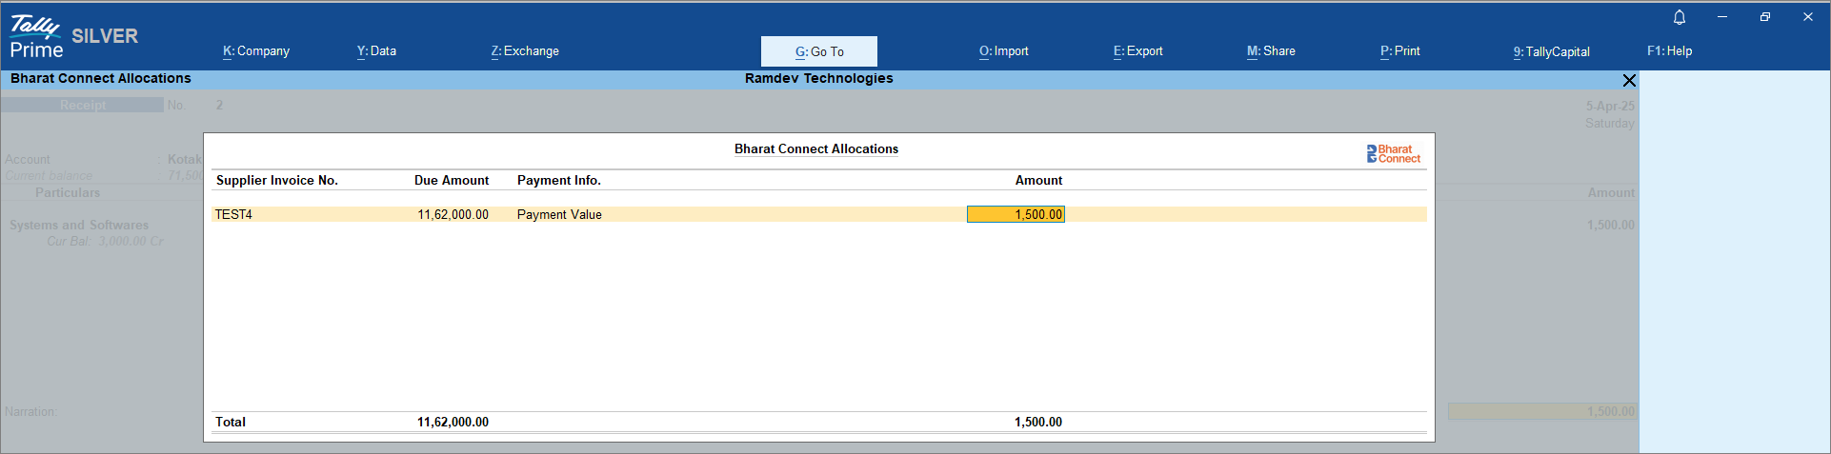Open the Y: Data menu
Image resolution: width=1831 pixels, height=454 pixels.
pos(376,51)
